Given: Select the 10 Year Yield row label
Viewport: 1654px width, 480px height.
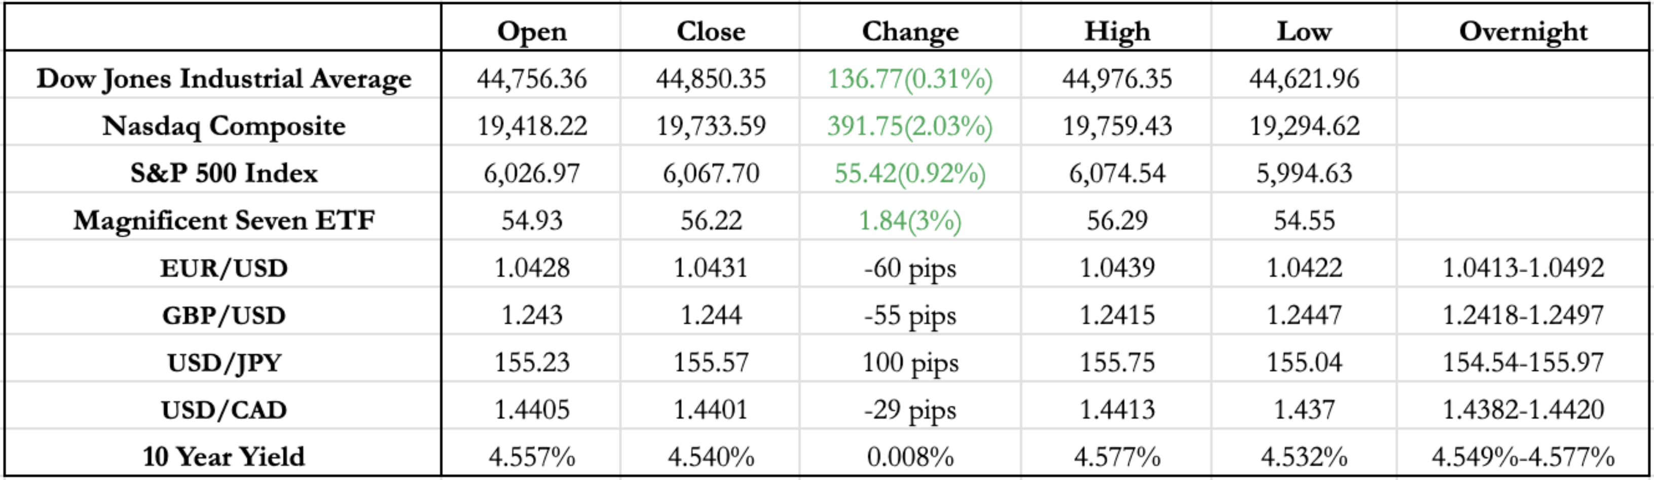Looking at the screenshot, I should [x=224, y=457].
